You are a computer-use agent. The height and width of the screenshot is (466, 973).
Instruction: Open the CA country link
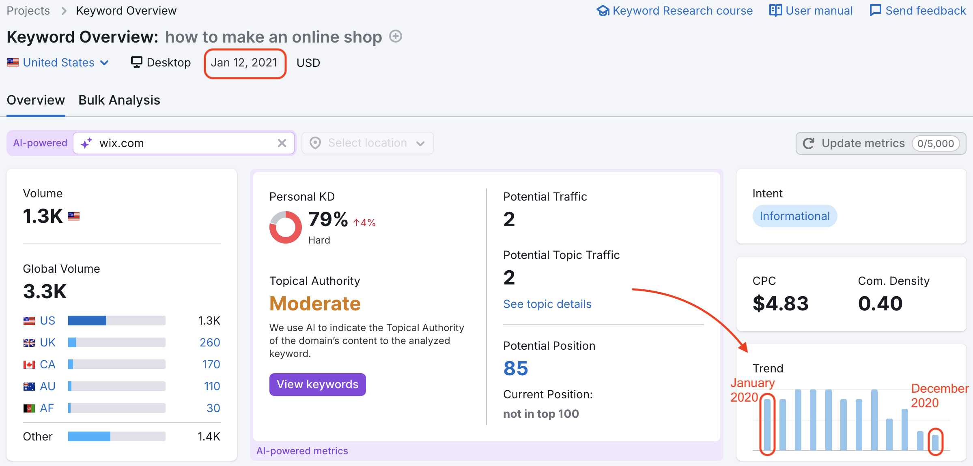47,364
